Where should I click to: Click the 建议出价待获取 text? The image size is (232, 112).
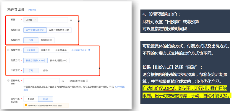(77, 81)
